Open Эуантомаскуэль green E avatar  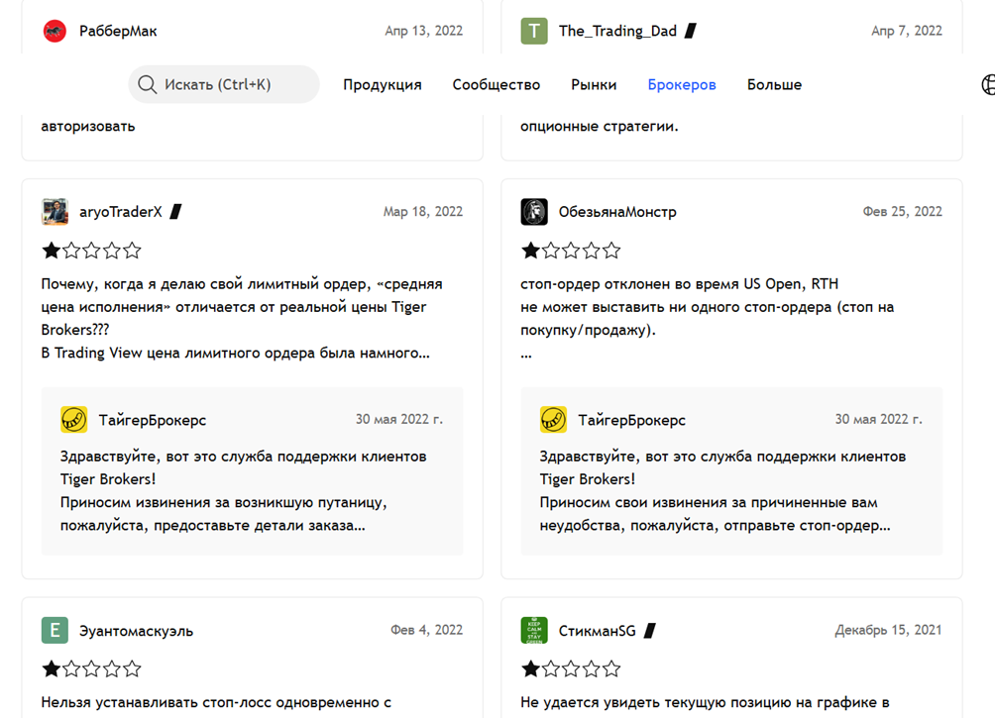click(55, 631)
